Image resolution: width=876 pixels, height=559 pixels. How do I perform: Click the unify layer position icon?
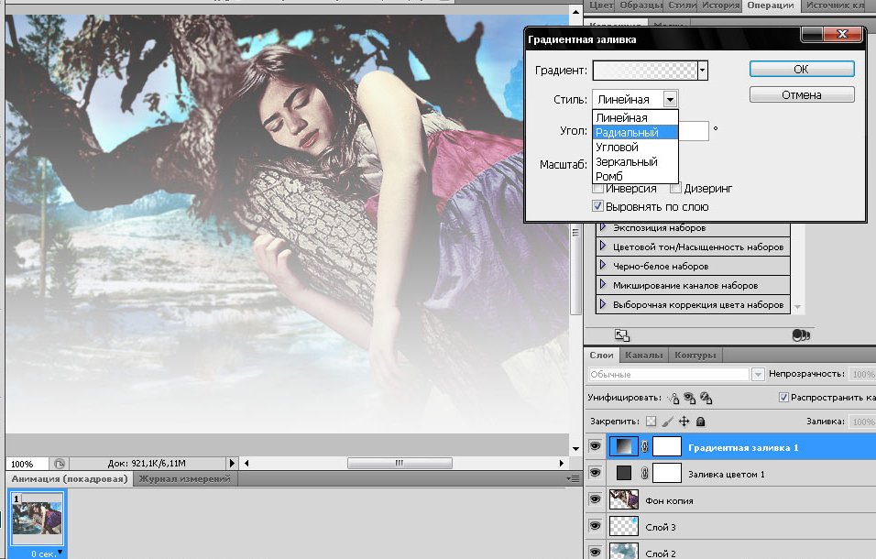click(673, 398)
